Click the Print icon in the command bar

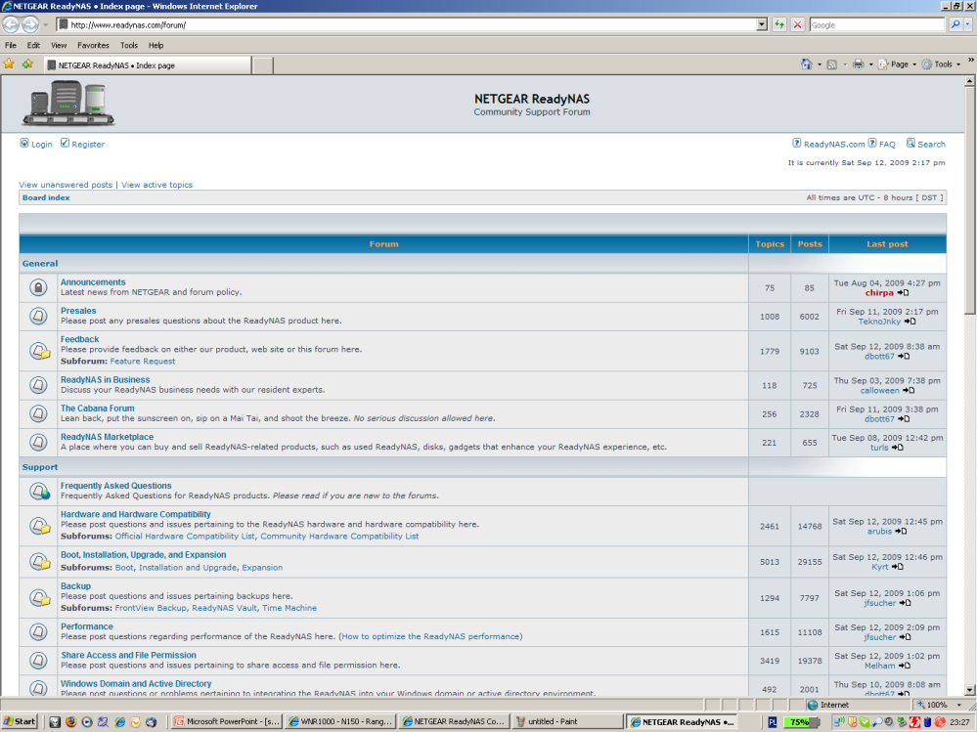[x=858, y=65]
